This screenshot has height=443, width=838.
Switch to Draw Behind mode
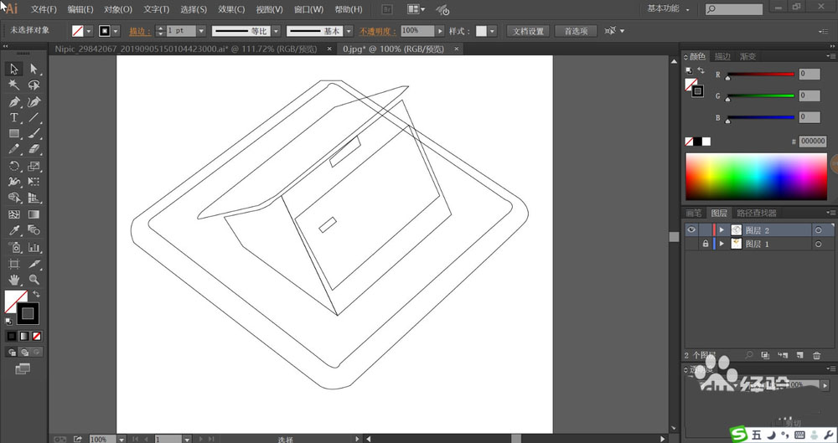pos(24,353)
